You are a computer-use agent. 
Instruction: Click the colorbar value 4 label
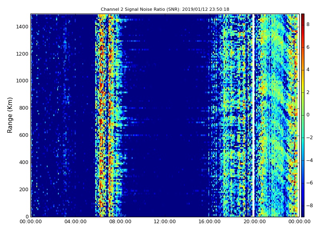click(x=308, y=70)
